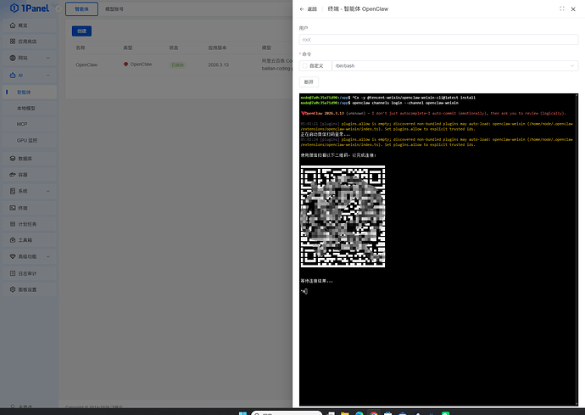Open 容器 containers from the sidebar

(23, 174)
